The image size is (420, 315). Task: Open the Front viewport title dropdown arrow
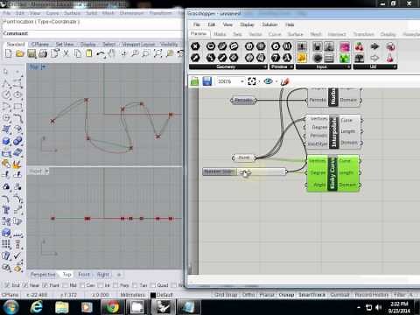click(x=47, y=171)
